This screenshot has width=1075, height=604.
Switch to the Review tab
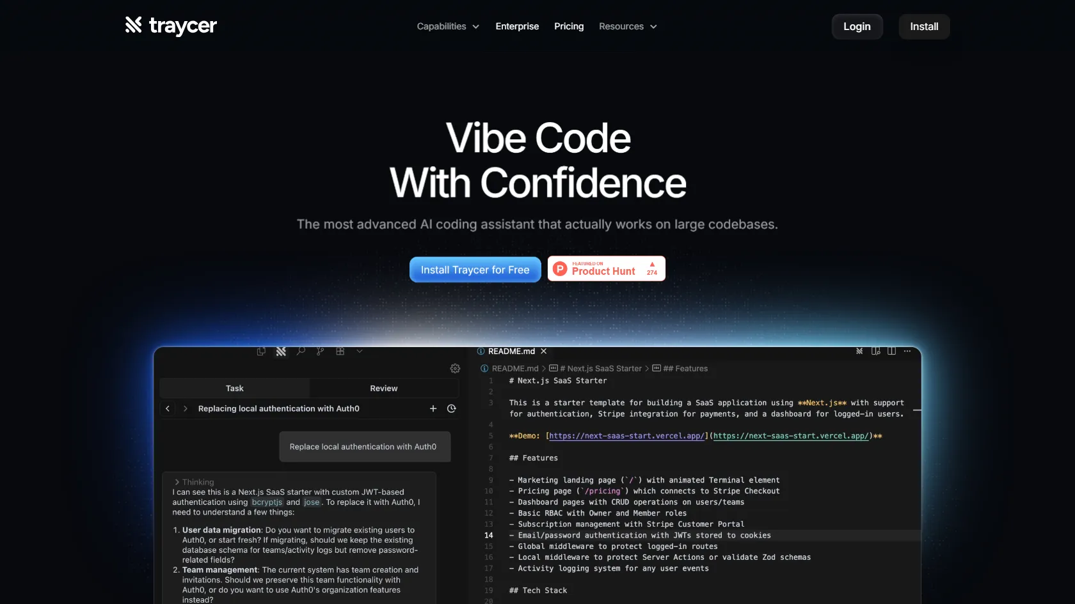(x=383, y=388)
